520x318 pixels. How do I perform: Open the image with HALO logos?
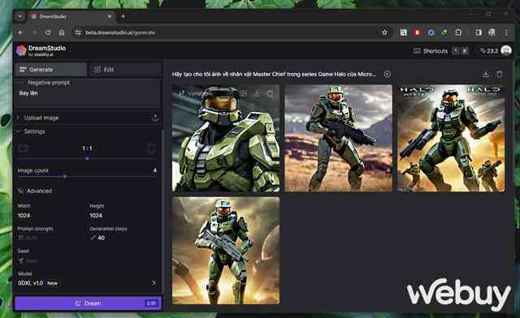click(x=451, y=138)
